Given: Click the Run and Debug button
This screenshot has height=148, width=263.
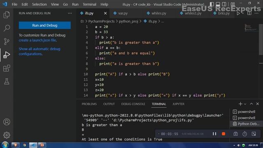Looking at the screenshot, I should (x=45, y=25).
